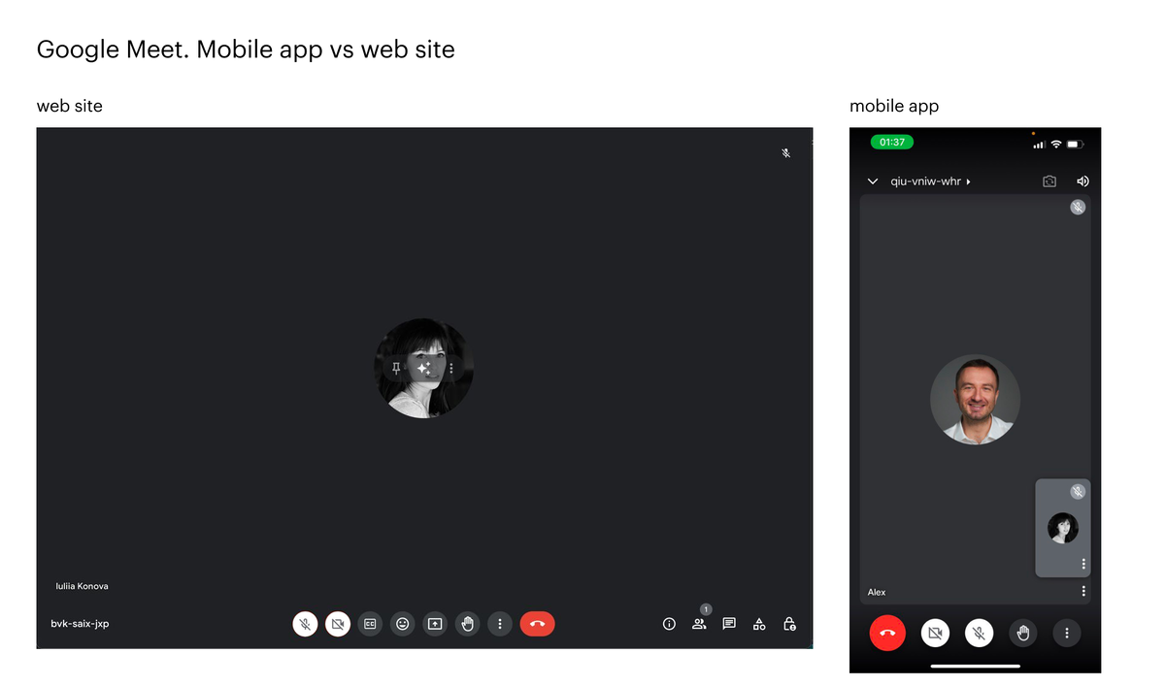Open self-view tile three-dot menu
This screenshot has height=686, width=1165.
pos(1083,564)
